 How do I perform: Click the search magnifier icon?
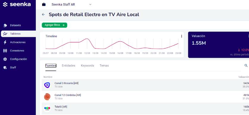pyautogui.click(x=246, y=65)
